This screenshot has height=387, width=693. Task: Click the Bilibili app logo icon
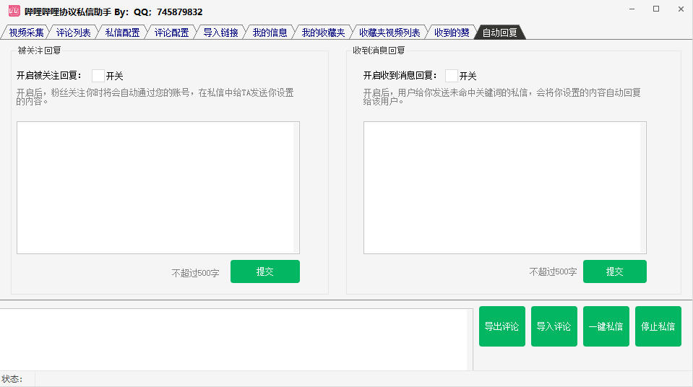click(x=14, y=11)
